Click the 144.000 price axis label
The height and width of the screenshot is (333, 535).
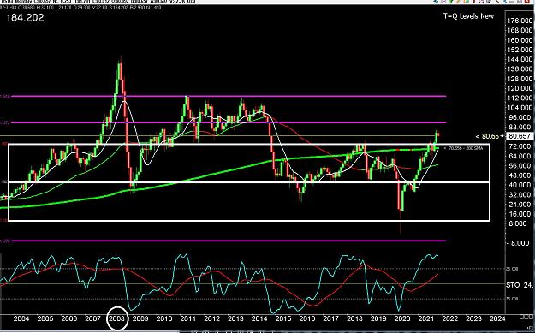(520, 59)
